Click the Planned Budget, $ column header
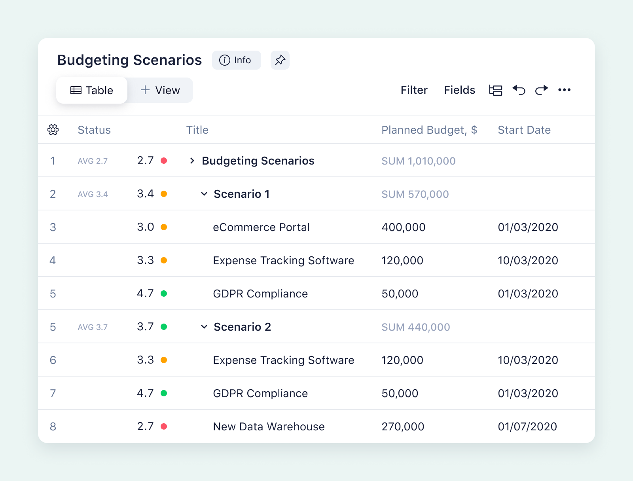The height and width of the screenshot is (481, 633). (429, 130)
